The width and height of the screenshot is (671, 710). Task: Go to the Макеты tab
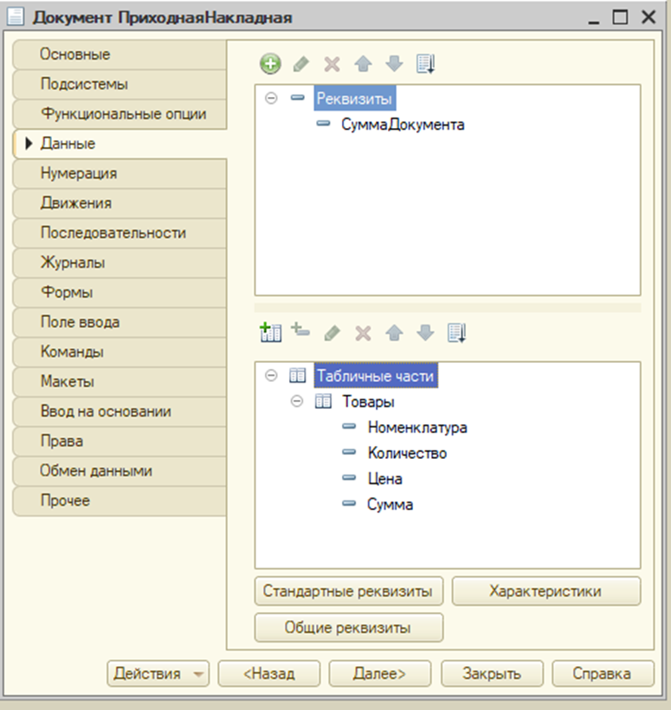[120, 382]
